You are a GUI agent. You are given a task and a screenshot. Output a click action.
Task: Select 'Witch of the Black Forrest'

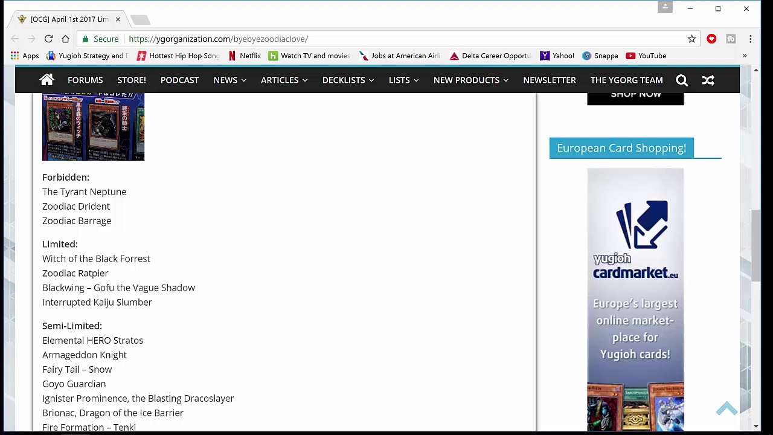point(96,259)
